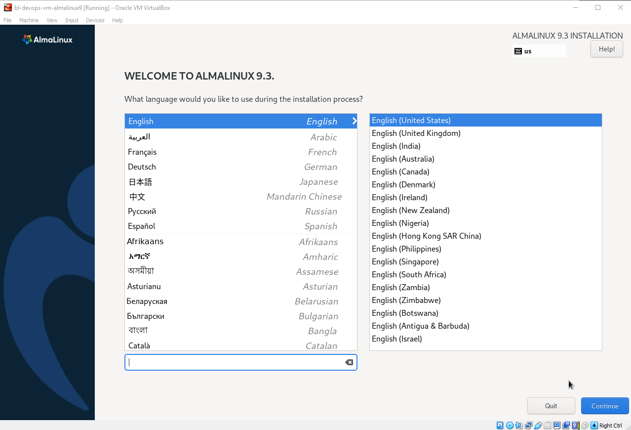The width and height of the screenshot is (631, 430).
Task: Focus the language search input field
Action: 241,362
